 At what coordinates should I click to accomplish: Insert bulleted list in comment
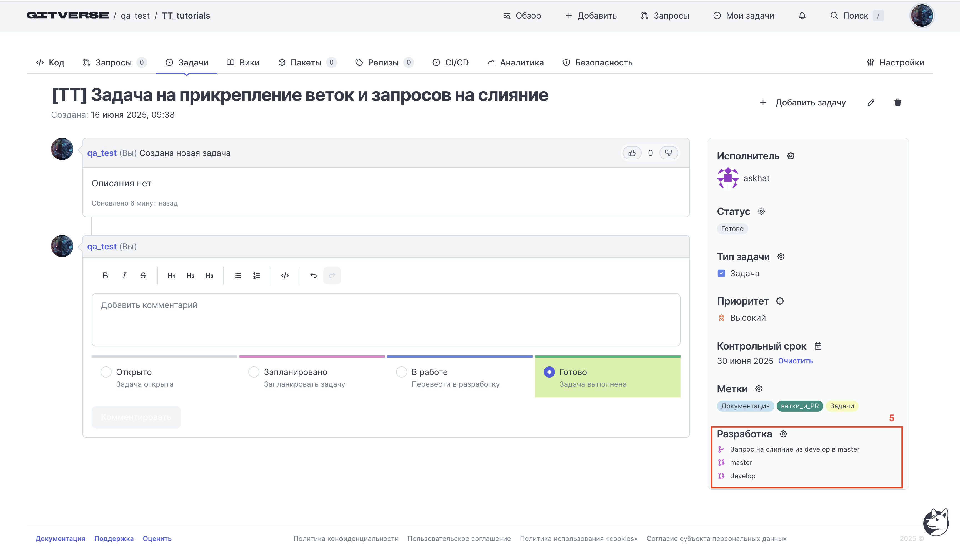point(237,276)
